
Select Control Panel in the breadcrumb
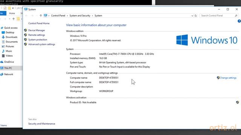coord(58,16)
